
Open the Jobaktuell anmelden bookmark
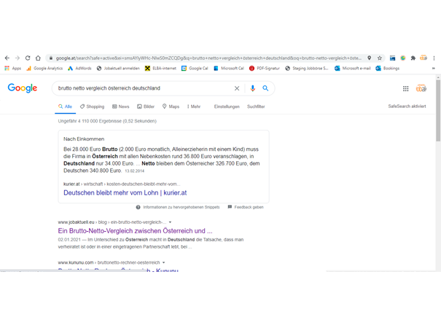coord(118,69)
